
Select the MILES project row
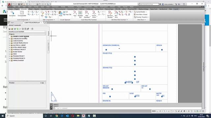coord(15,54)
